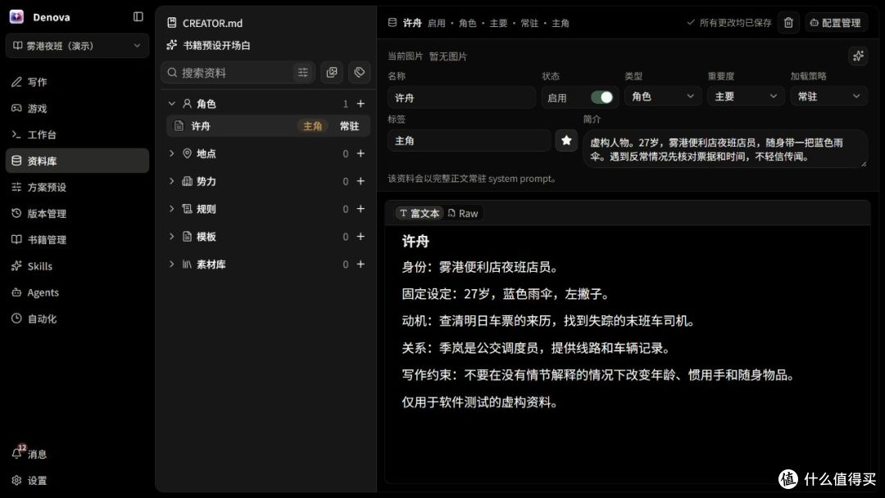Image resolution: width=885 pixels, height=498 pixels.
Task: Open Skills in the sidebar
Action: [x=77, y=266]
